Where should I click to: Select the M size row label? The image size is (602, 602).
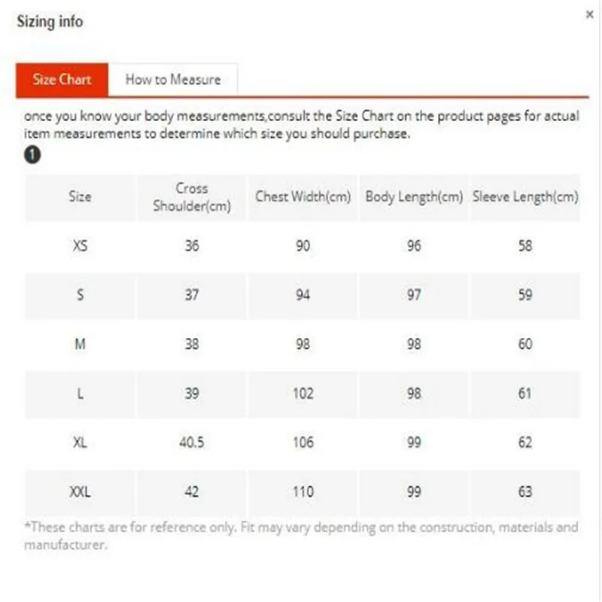[80, 344]
